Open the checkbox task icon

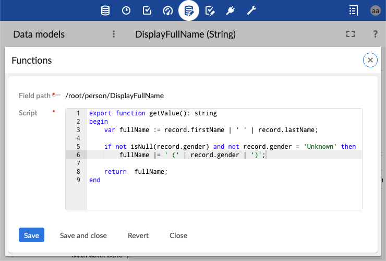point(147,10)
